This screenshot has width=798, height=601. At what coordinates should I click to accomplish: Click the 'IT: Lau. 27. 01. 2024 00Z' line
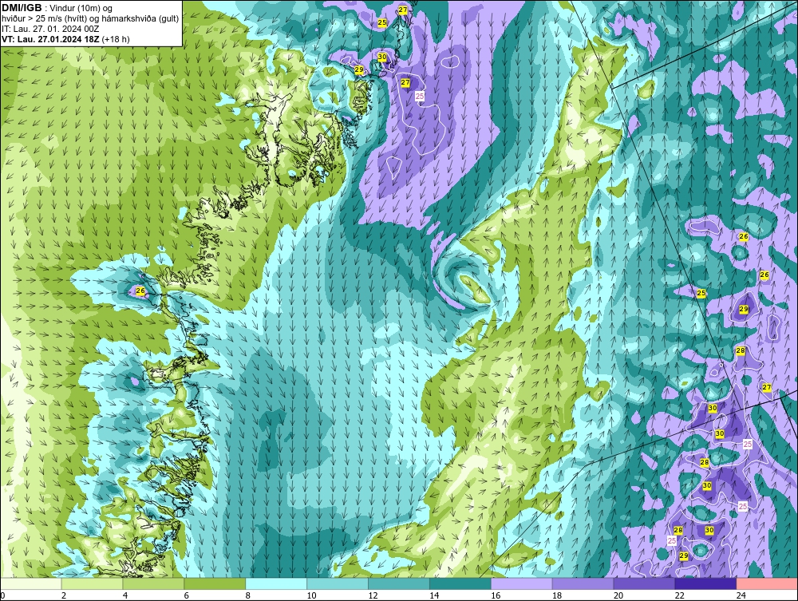pos(49,29)
